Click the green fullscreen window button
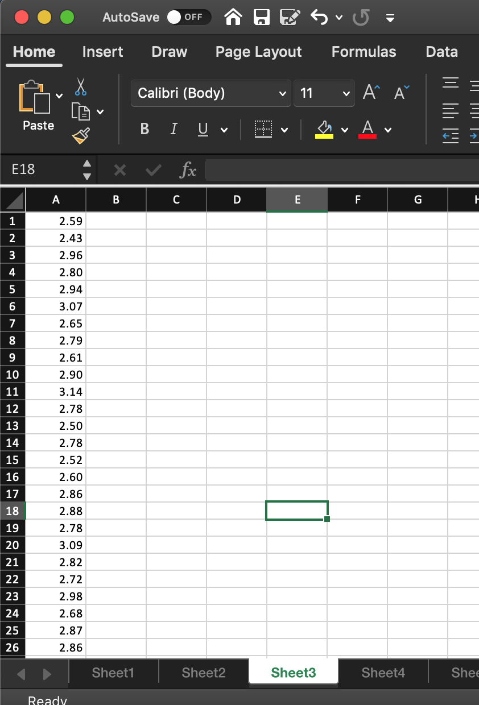 pyautogui.click(x=67, y=17)
